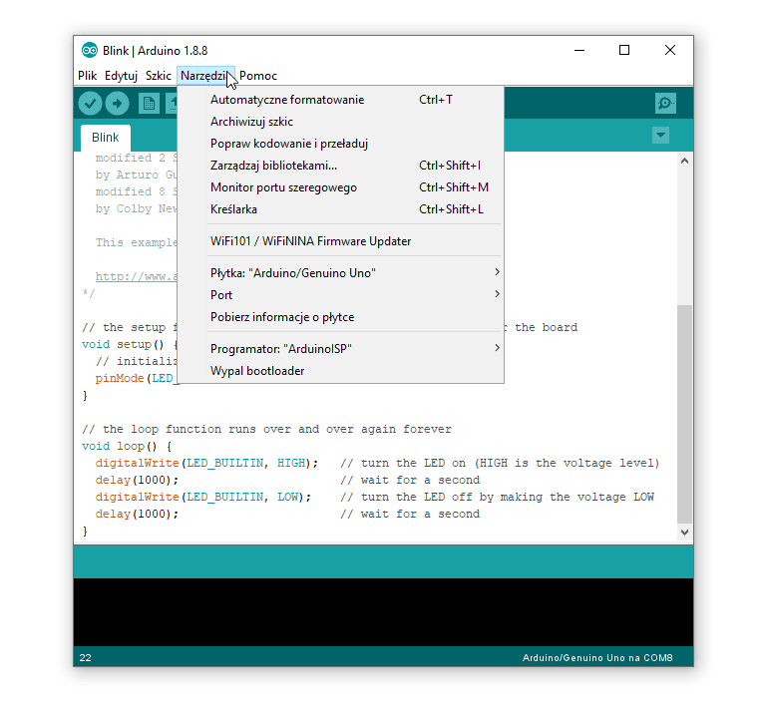
Task: Click the Arduino logo in title bar
Action: click(90, 51)
